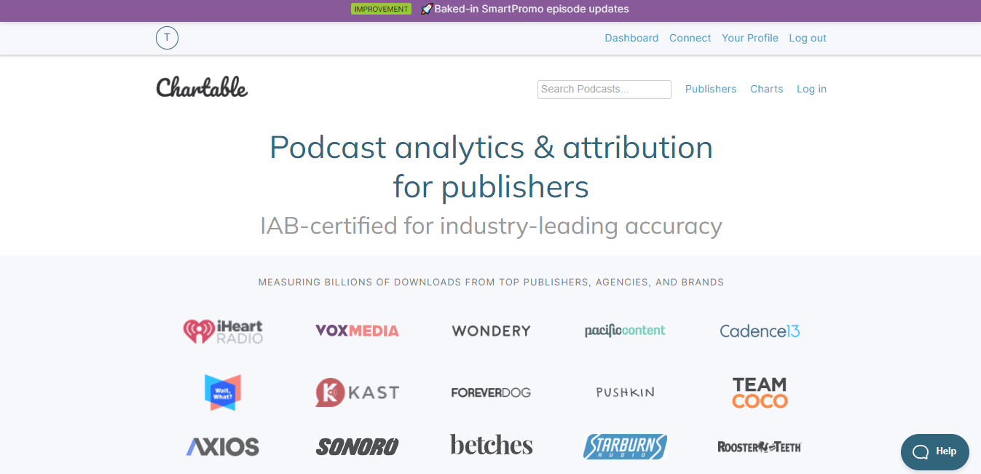Focus the Search Podcasts field
The height and width of the screenshot is (474, 981).
pos(604,90)
